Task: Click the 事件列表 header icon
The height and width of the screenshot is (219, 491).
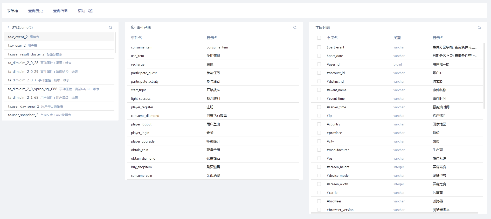Action: point(133,27)
